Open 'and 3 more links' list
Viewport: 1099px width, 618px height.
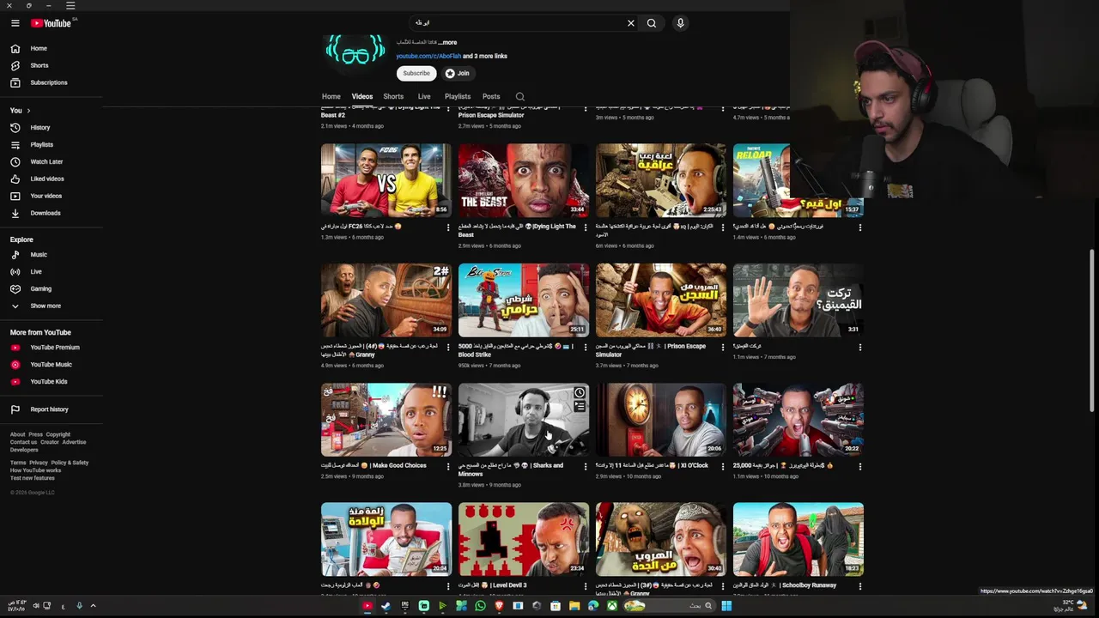pyautogui.click(x=485, y=56)
